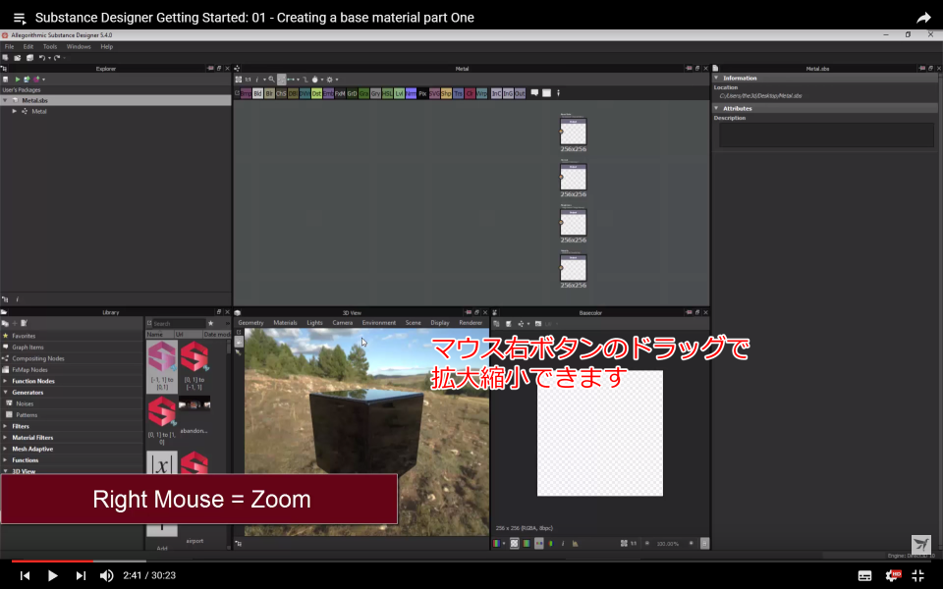Select Noises in Library tree
The image size is (943, 589).
(x=25, y=403)
